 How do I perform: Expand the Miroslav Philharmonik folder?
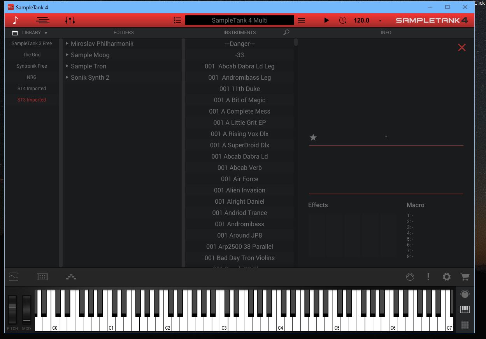click(67, 44)
